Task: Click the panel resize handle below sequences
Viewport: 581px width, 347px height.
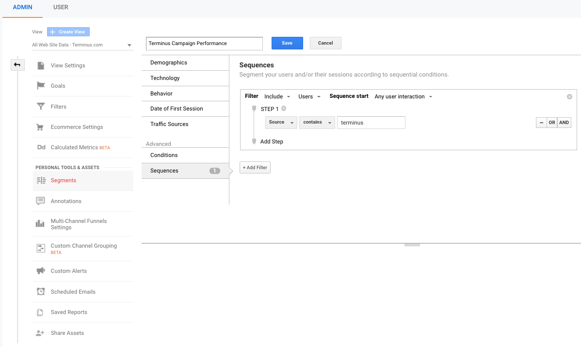Action: pos(412,245)
